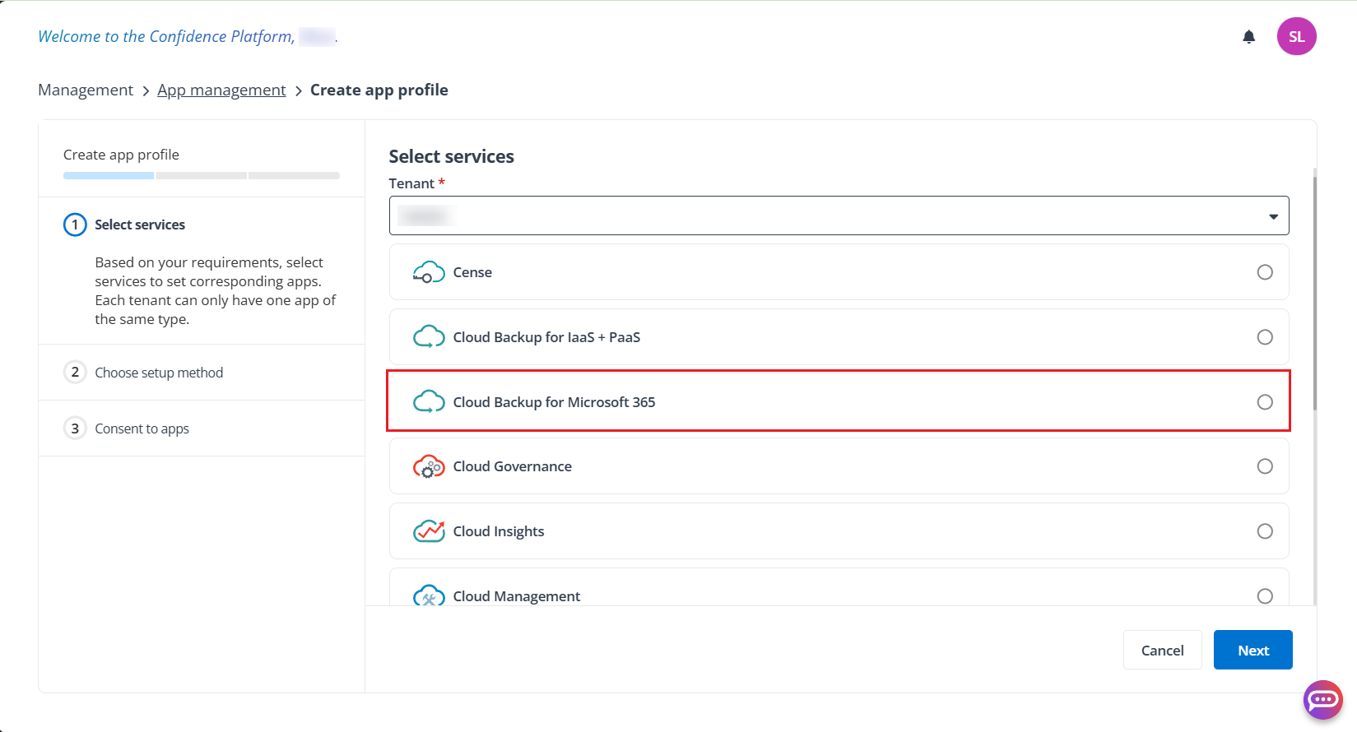Open the App management breadcrumb link
The height and width of the screenshot is (732, 1357).
point(221,90)
